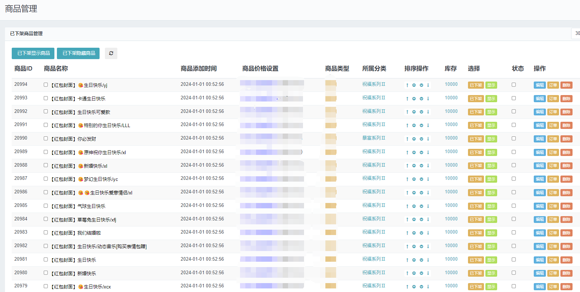Move product 20985 up one position

414,206
